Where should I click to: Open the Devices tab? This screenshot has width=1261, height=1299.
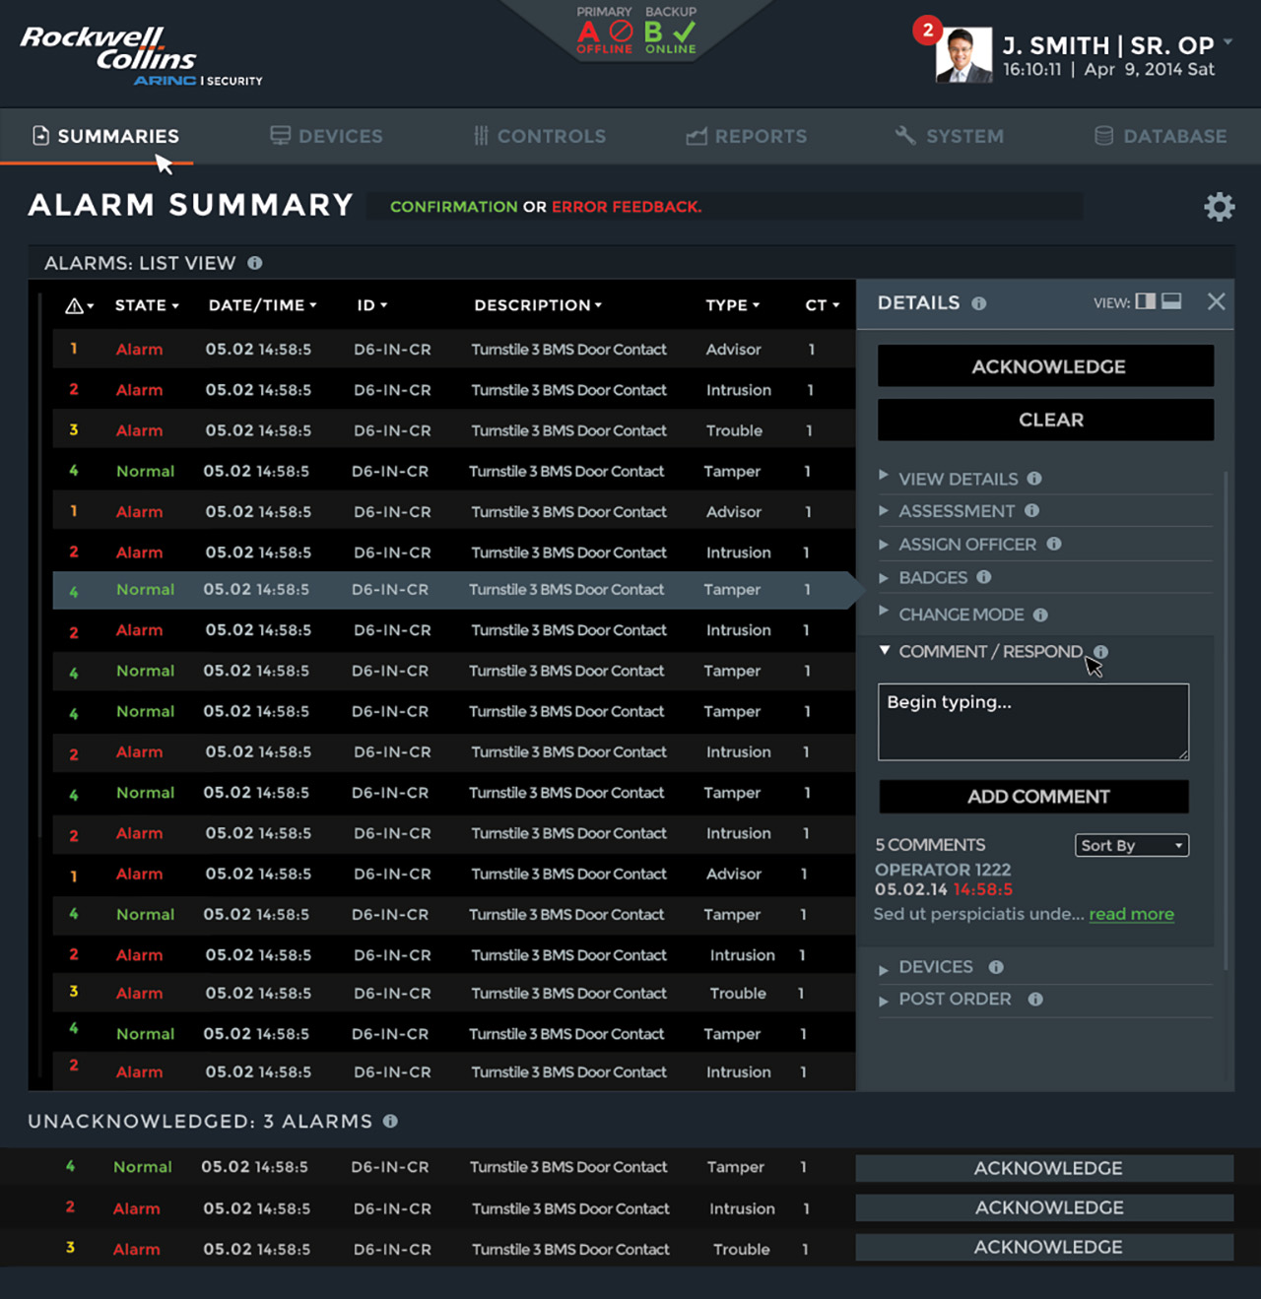327,136
